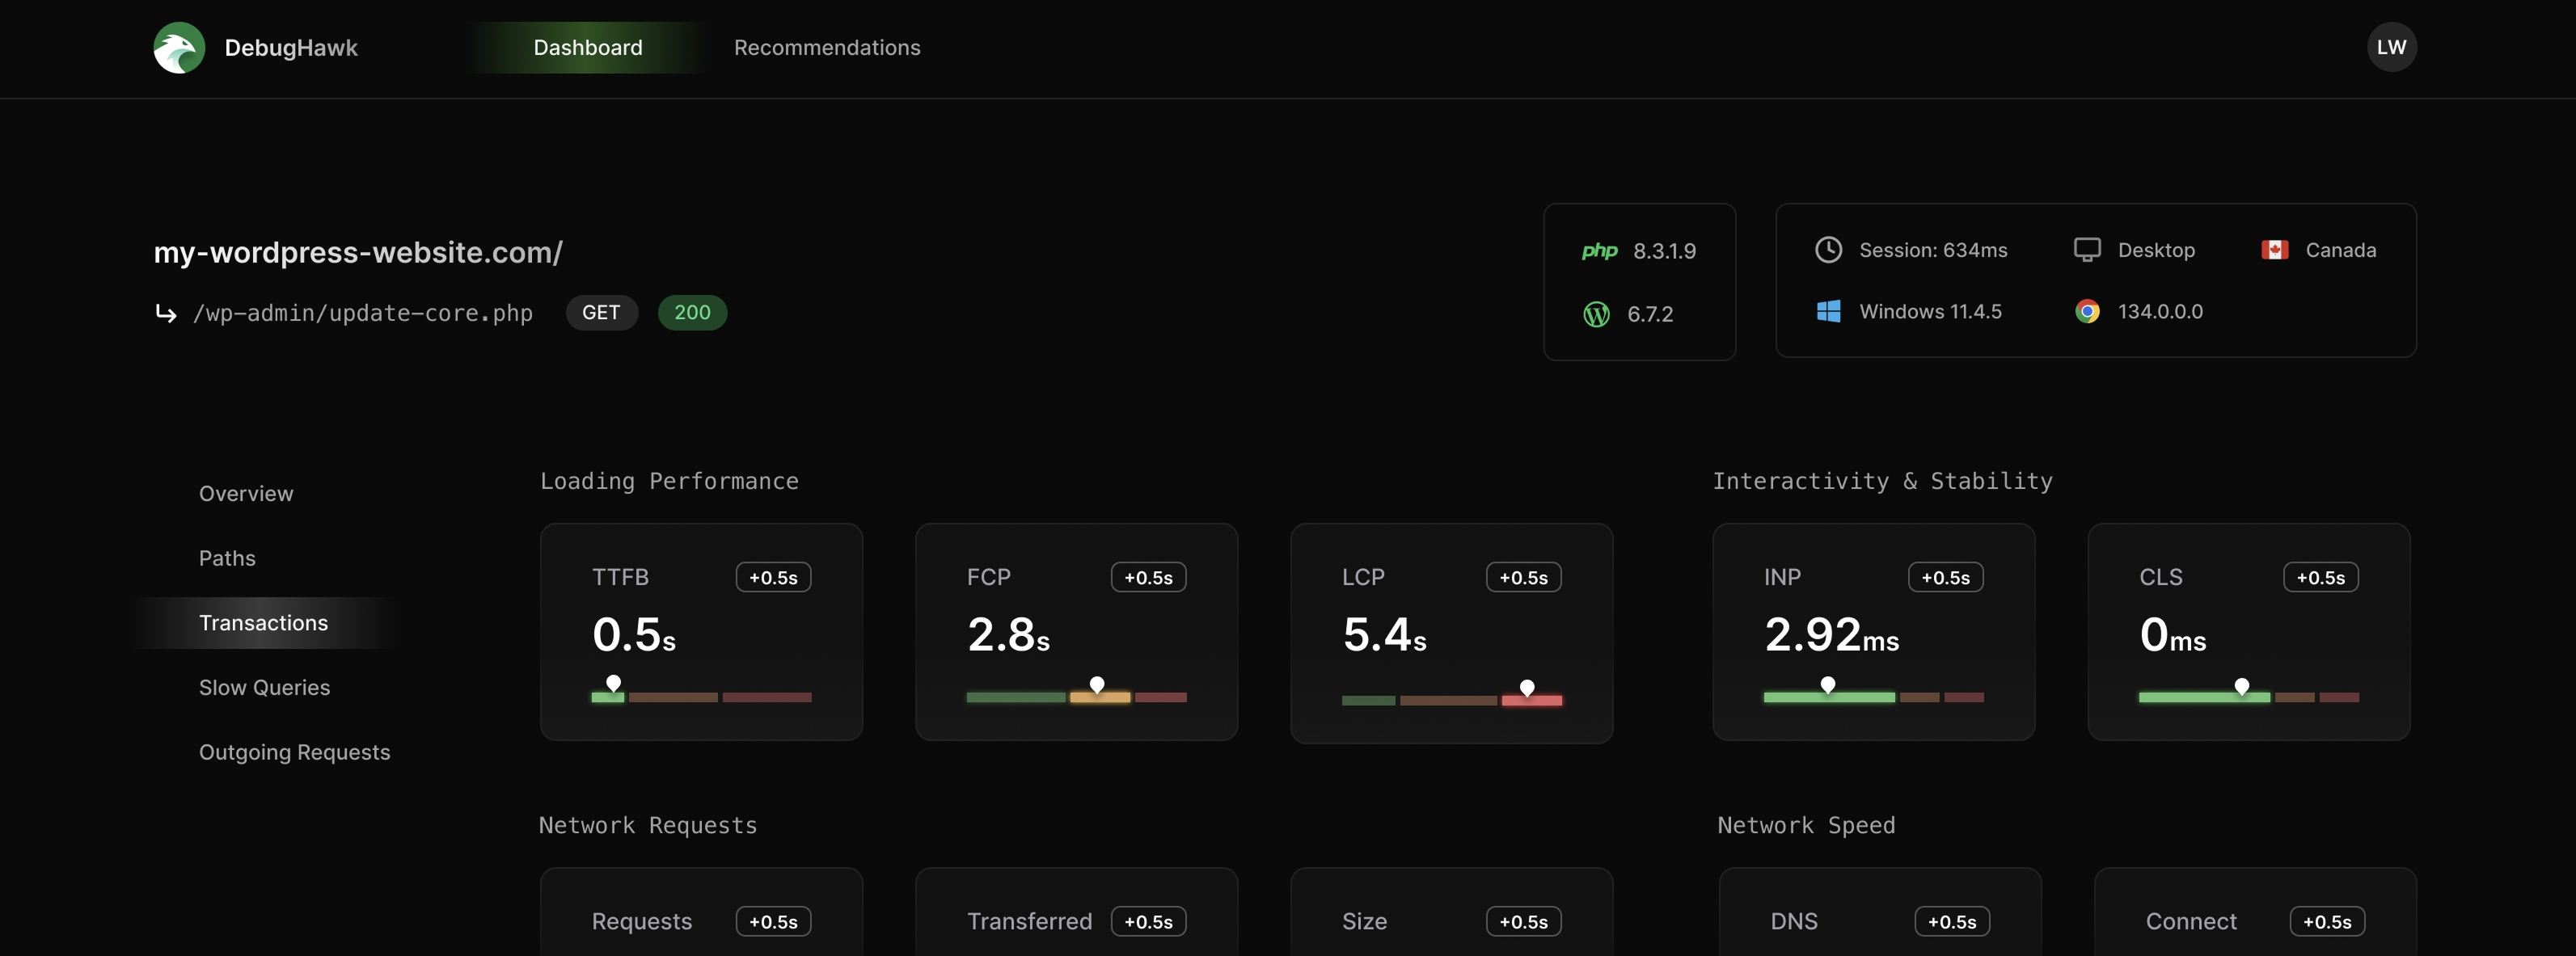The width and height of the screenshot is (2576, 956).
Task: Click the my-wordpress-website.com/ title
Action: click(x=358, y=252)
